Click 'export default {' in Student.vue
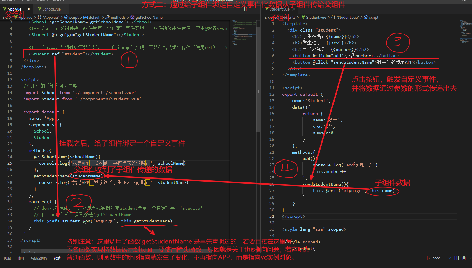The width and height of the screenshot is (472, 268). [302, 94]
